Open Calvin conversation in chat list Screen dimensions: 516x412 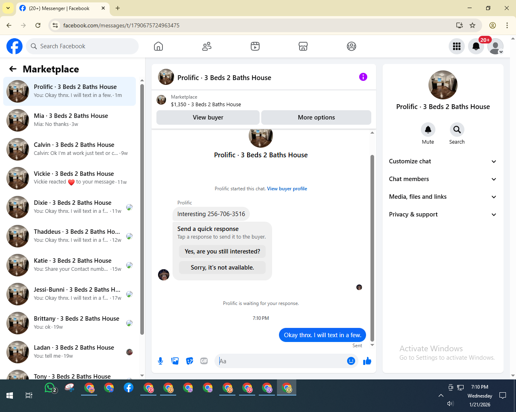pyautogui.click(x=69, y=149)
